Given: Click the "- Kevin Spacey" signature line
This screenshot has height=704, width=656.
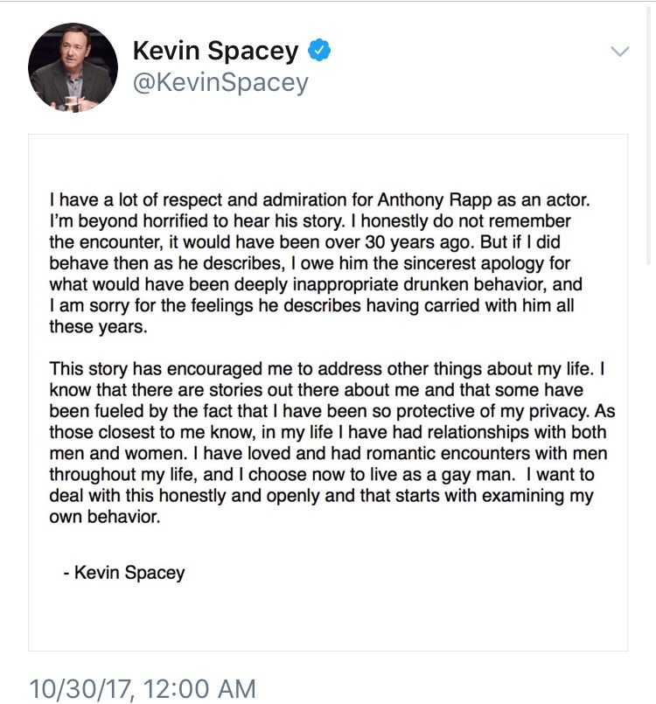Looking at the screenshot, I should pyautogui.click(x=124, y=574).
